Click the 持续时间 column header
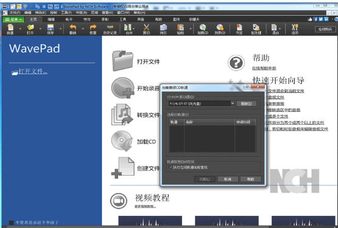This screenshot has height=228, width=338. pos(245,122)
